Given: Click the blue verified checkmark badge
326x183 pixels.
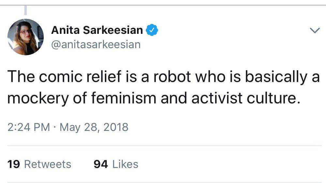Looking at the screenshot, I should tap(152, 30).
